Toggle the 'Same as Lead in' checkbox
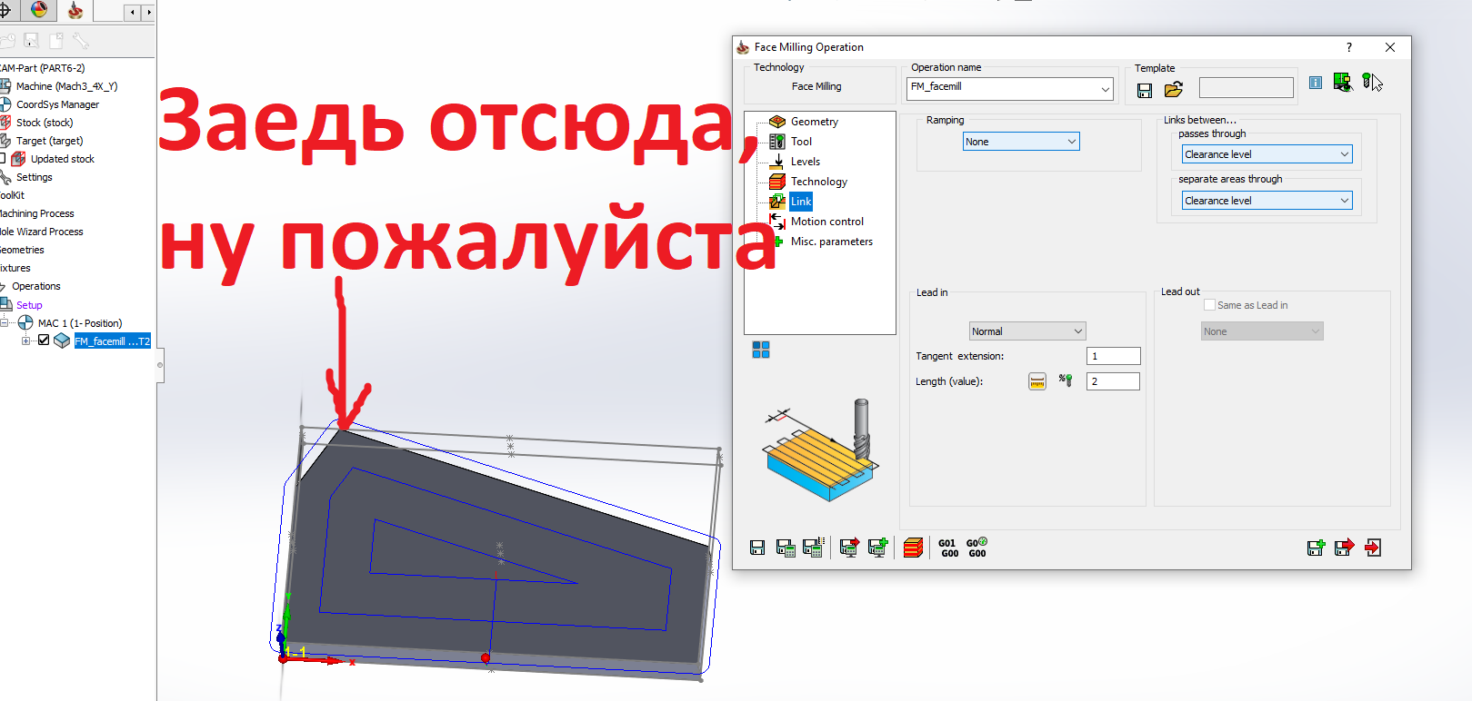 click(x=1209, y=305)
